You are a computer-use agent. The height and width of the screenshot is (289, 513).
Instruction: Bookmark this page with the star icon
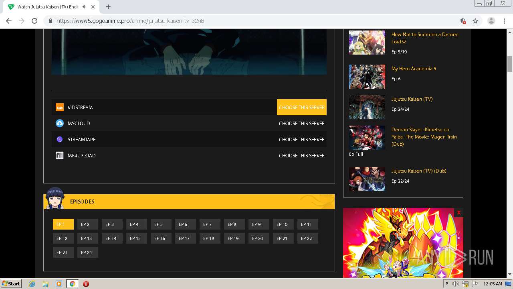pyautogui.click(x=475, y=21)
